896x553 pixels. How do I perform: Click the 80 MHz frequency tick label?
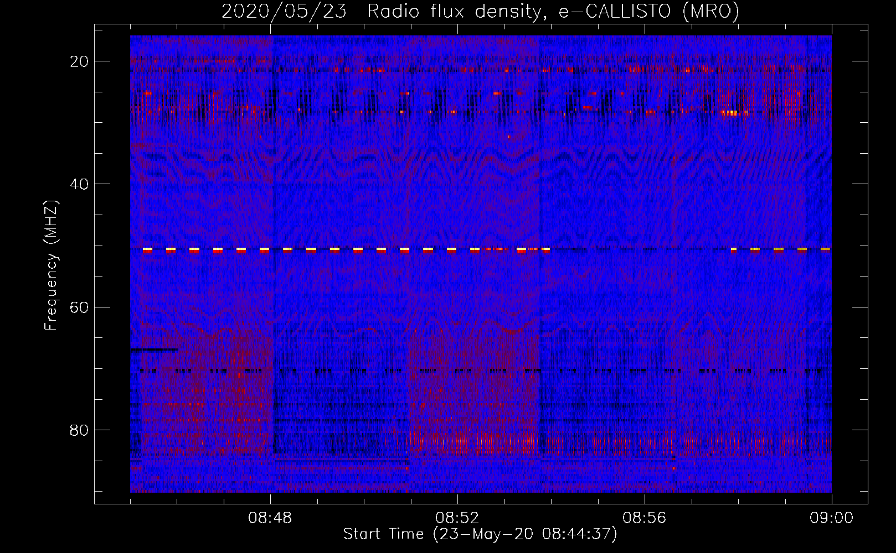click(x=80, y=430)
